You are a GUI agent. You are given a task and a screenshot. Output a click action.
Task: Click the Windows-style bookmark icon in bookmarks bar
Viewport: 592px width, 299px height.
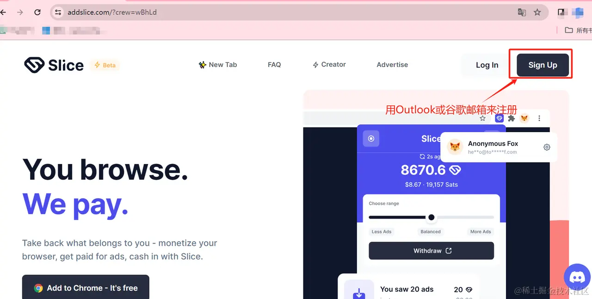(x=46, y=31)
